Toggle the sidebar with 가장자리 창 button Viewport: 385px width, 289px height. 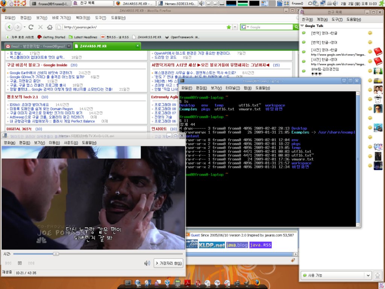tap(169, 263)
